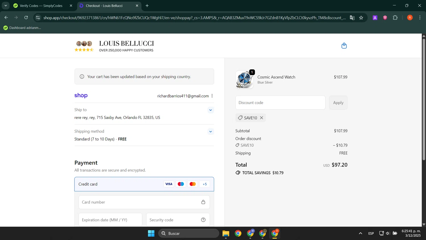The image size is (426, 240).
Task: Bookmark this page with star icon
Action: click(361, 18)
